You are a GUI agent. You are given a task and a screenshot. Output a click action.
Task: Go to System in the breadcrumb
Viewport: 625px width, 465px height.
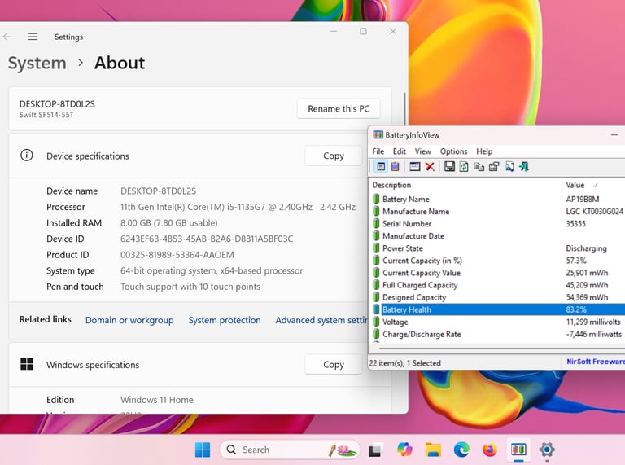pyautogui.click(x=37, y=63)
